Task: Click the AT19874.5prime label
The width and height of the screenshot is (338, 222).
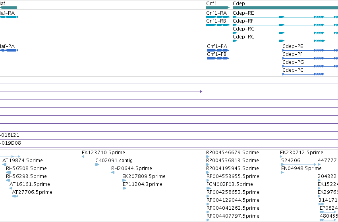Action: click(x=22, y=161)
